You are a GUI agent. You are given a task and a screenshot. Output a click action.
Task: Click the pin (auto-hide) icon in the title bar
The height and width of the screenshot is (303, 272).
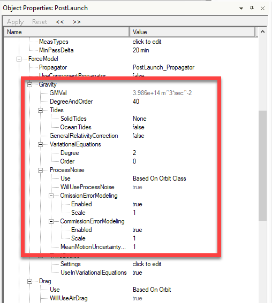tap(252, 8)
